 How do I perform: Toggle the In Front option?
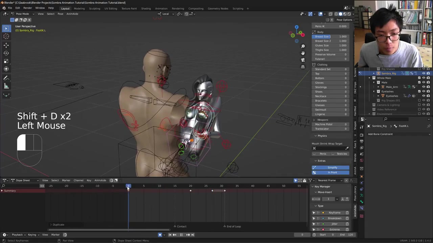point(331,172)
